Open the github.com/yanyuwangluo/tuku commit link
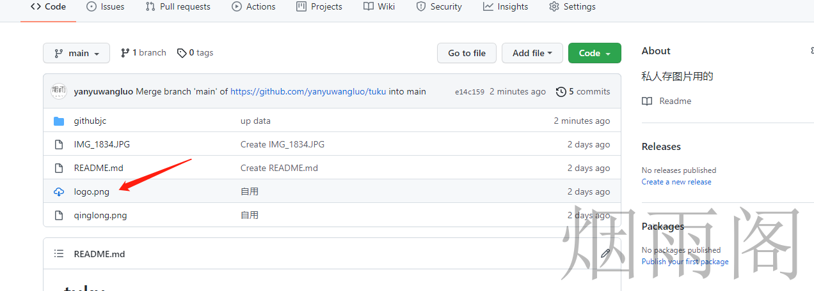The width and height of the screenshot is (814, 291). [308, 91]
